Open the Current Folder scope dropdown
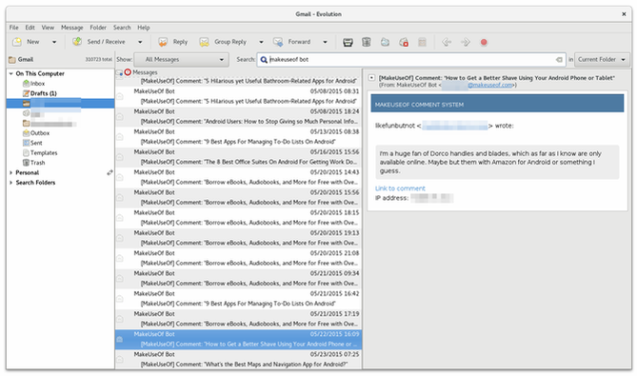Screen dimensions: 637x376 click(x=602, y=60)
